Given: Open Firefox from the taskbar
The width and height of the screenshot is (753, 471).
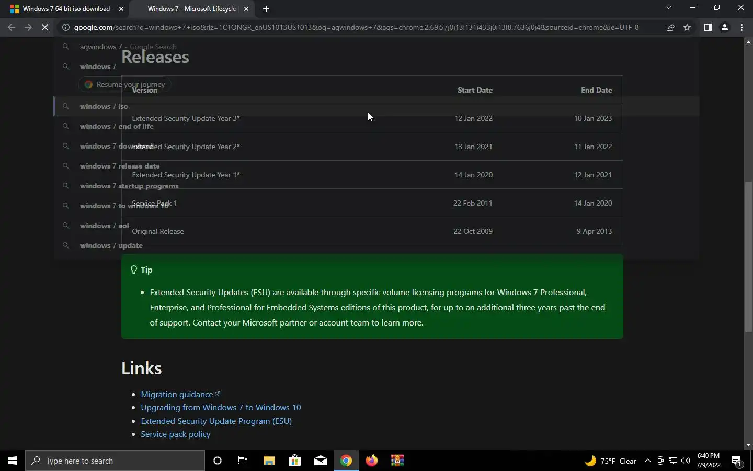Looking at the screenshot, I should tap(371, 461).
